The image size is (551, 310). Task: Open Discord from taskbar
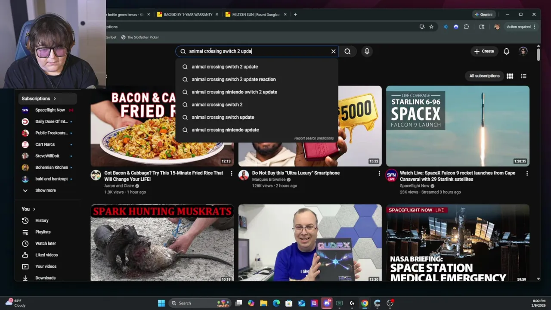tap(327, 303)
